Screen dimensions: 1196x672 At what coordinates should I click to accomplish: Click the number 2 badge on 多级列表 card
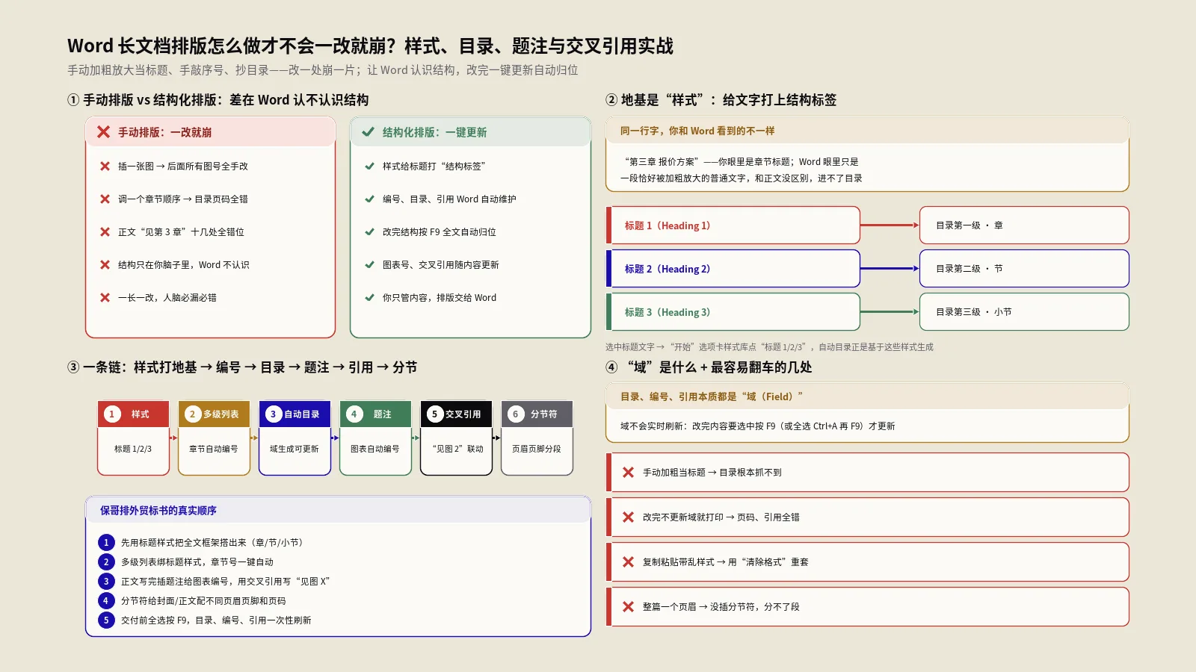point(193,414)
